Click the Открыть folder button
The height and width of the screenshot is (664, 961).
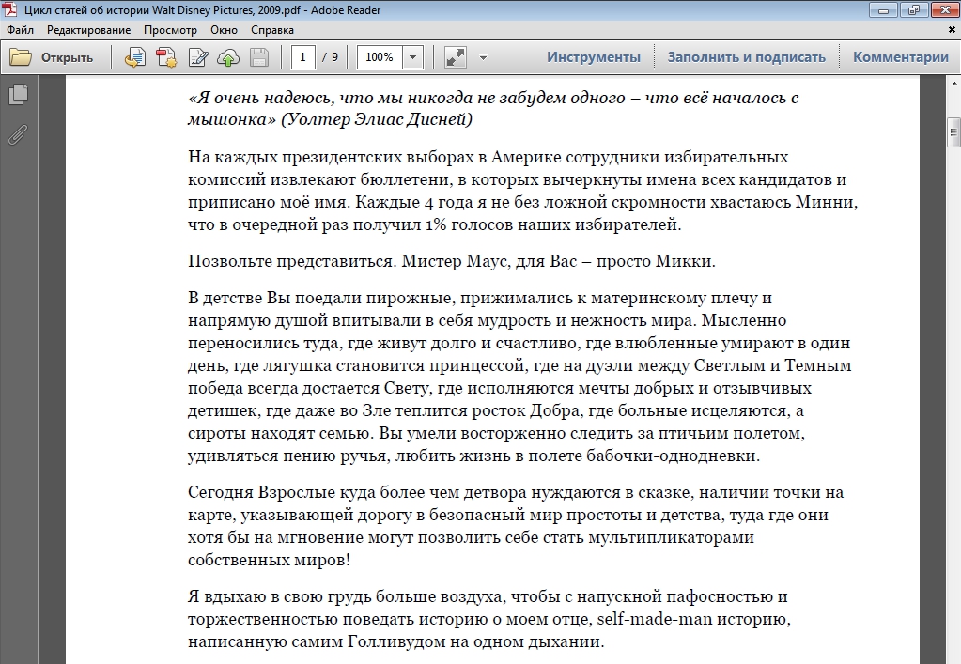[52, 57]
